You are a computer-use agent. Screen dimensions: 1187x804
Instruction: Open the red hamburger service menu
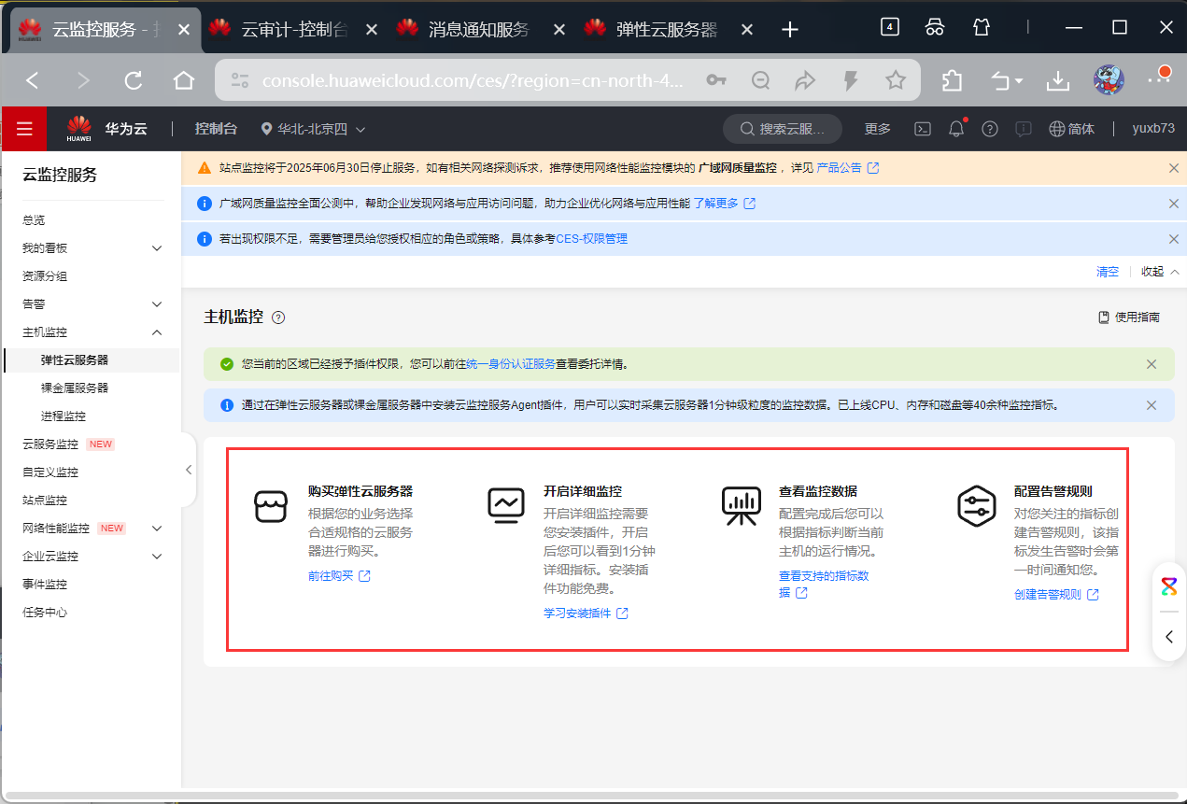[24, 129]
